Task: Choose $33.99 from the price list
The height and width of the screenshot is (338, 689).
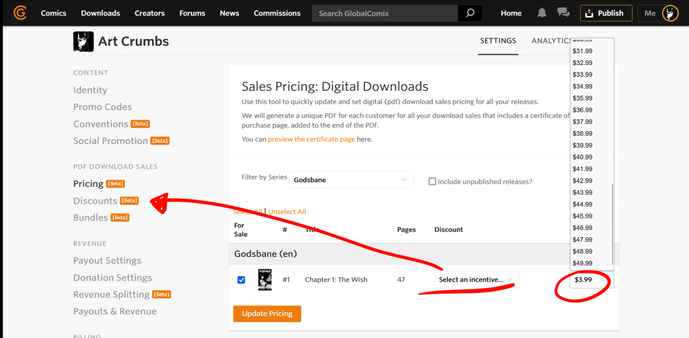Action: click(x=582, y=75)
